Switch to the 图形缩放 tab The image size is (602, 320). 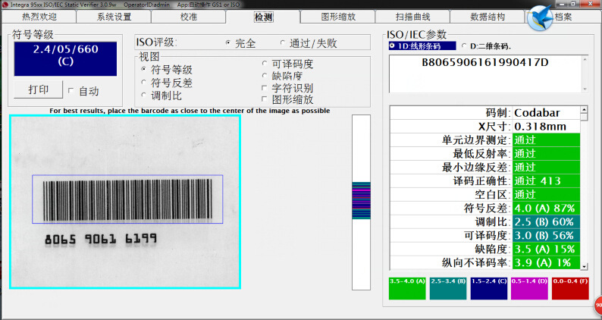tap(338, 17)
